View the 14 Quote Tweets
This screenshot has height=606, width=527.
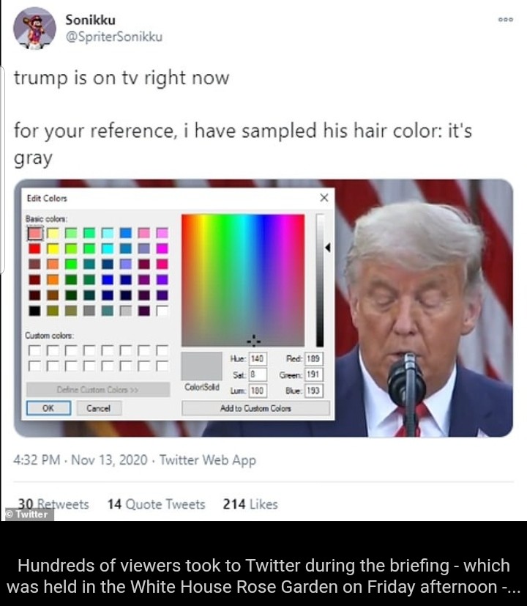[x=157, y=504]
